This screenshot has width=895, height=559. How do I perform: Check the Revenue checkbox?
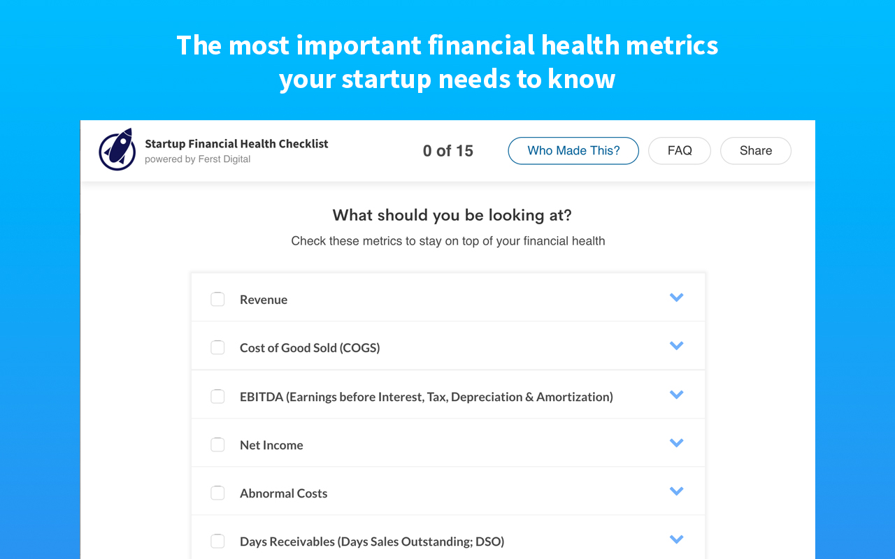coord(217,298)
